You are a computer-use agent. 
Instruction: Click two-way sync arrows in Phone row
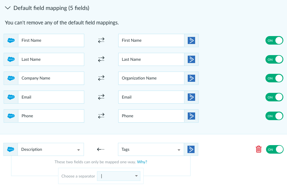(101, 116)
